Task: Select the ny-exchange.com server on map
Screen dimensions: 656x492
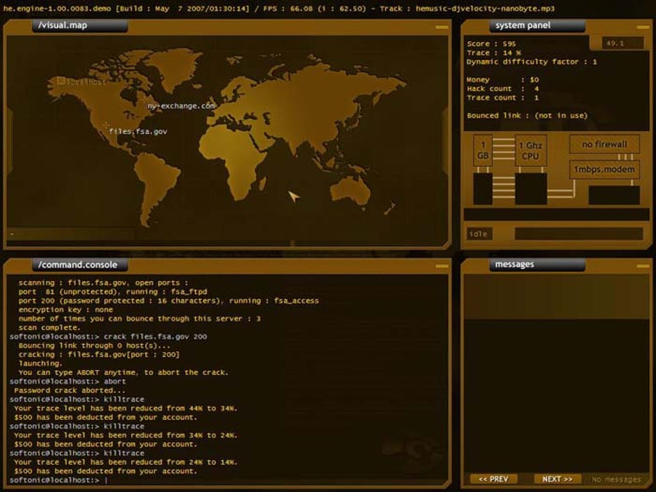Action: coord(181,106)
